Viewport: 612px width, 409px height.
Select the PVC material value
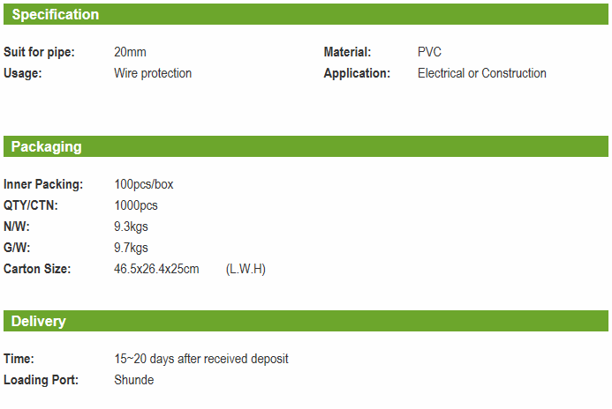click(429, 52)
